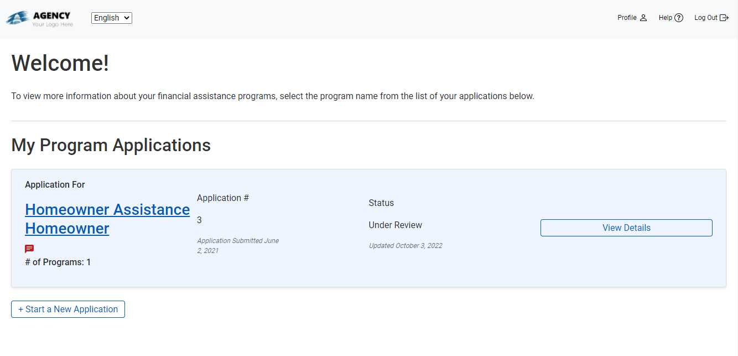The width and height of the screenshot is (738, 356).
Task: Select the Help menu label
Action: point(665,18)
